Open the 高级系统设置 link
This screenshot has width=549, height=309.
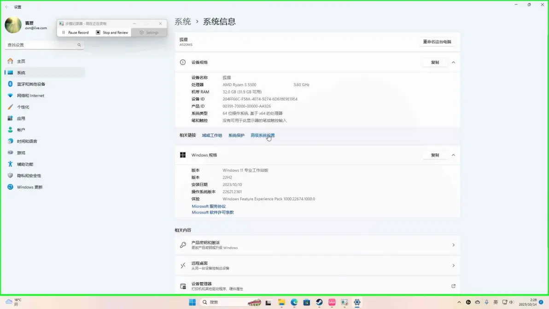(x=263, y=135)
